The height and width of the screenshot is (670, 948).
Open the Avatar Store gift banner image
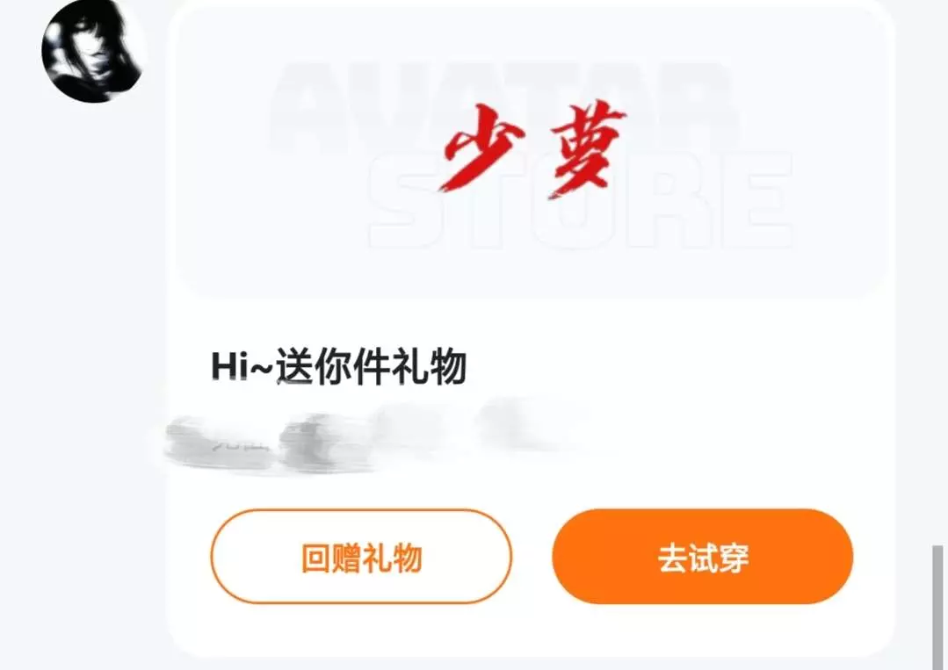click(x=531, y=151)
